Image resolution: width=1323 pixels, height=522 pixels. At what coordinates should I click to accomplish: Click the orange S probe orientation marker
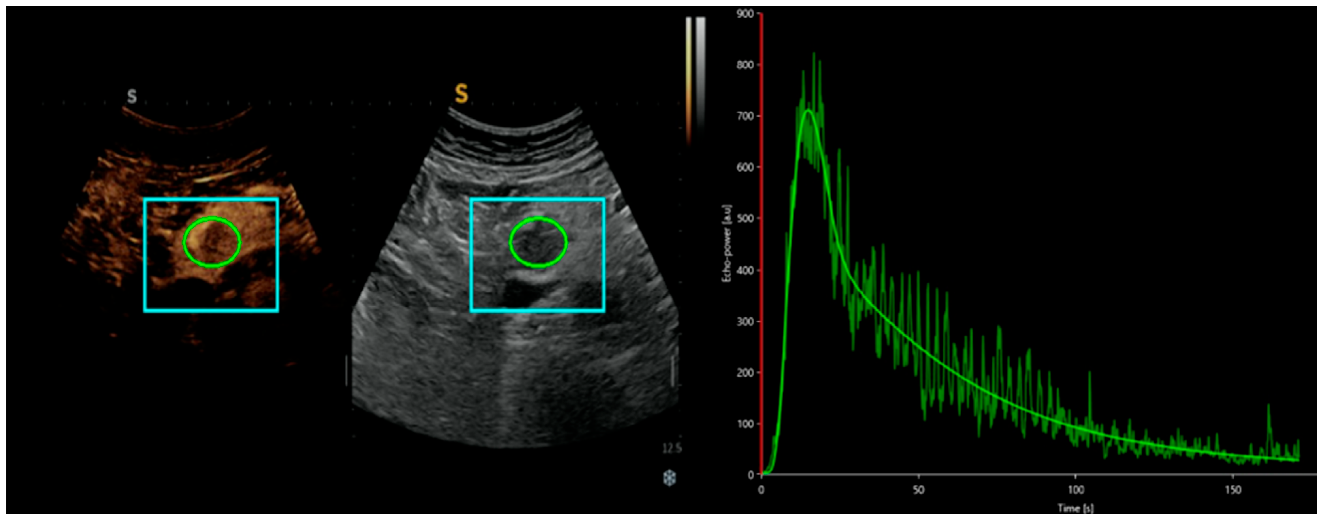pyautogui.click(x=461, y=94)
